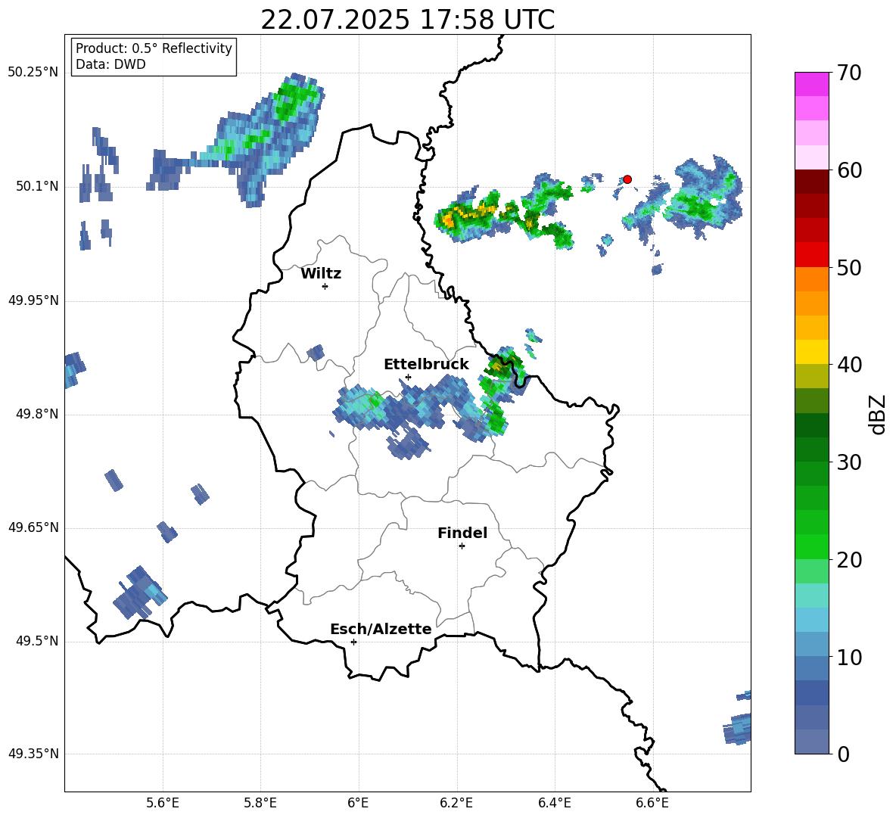Click the colorbar tick label 0
Viewport: 896px width, 818px height.
844,754
